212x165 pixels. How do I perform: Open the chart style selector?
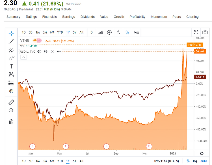100,32
